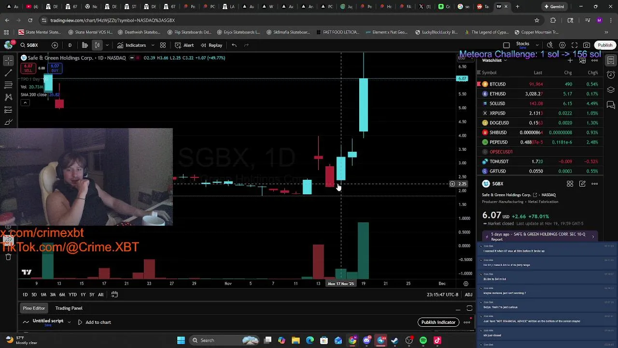Image resolution: width=618 pixels, height=348 pixels.
Task: Open chart time axis settings gear
Action: tap(466, 284)
